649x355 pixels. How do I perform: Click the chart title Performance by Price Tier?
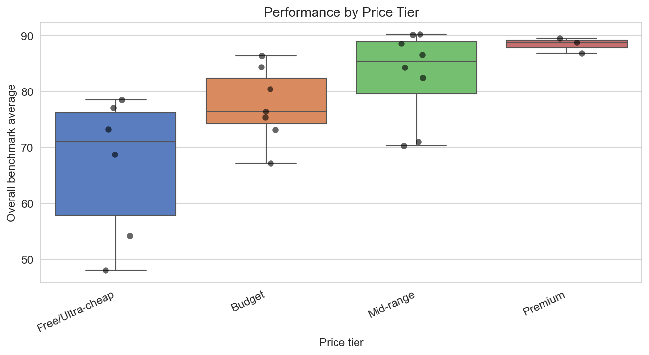[x=341, y=12]
